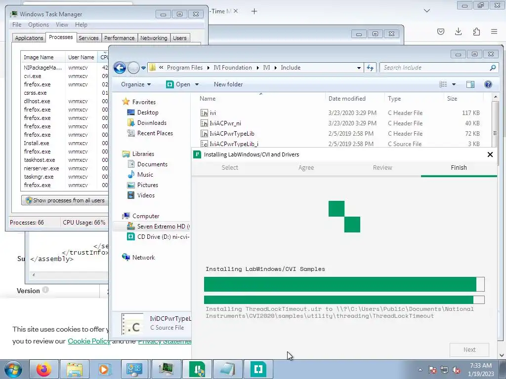Open the Firefox list all tabs chevron
Screen dimensions: 506x379
coord(426,11)
